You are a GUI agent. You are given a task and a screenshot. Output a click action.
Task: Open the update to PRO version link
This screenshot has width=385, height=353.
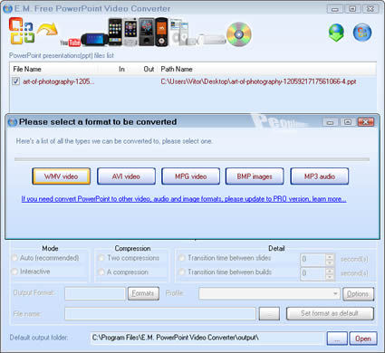coord(184,199)
